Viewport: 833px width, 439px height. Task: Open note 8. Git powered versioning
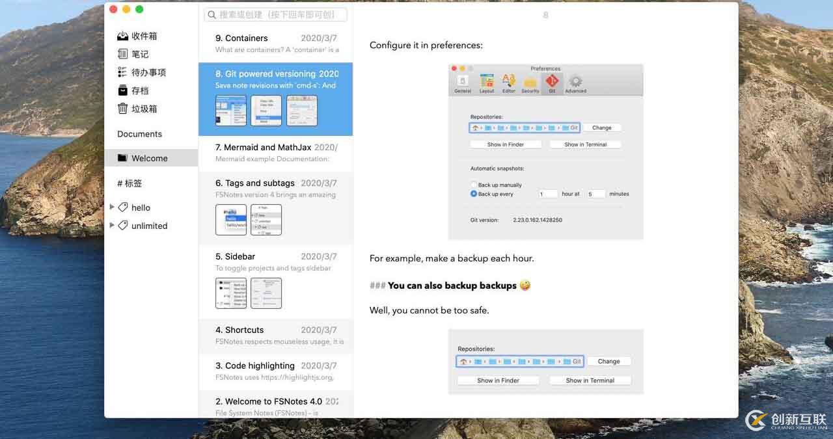(276, 99)
